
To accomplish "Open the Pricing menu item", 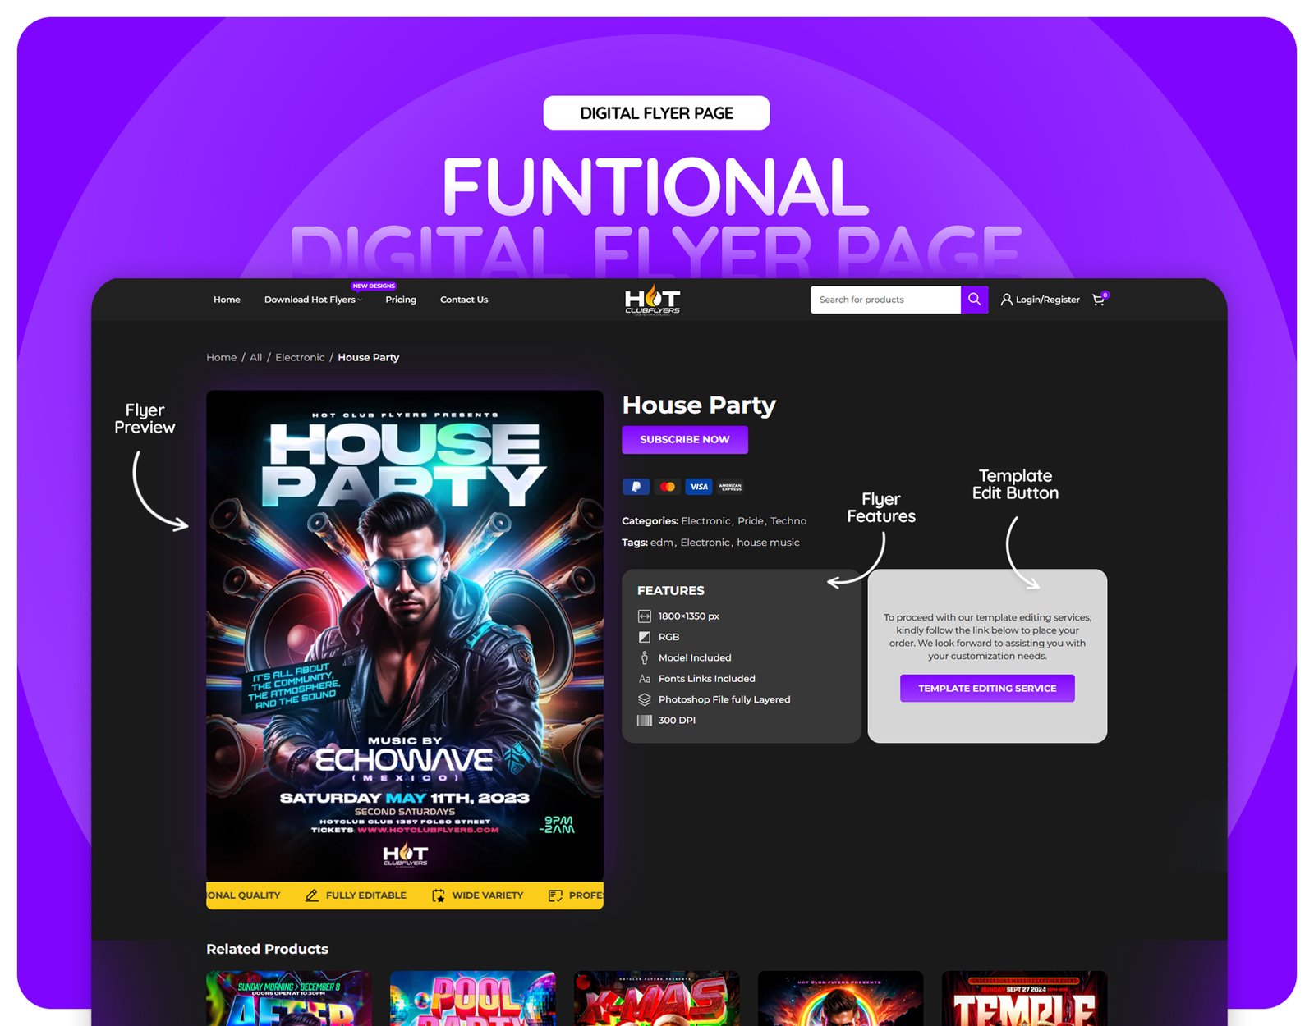I will pyautogui.click(x=401, y=300).
